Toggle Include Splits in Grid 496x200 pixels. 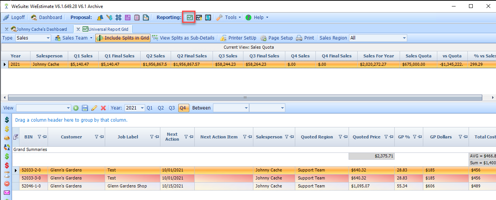[123, 38]
